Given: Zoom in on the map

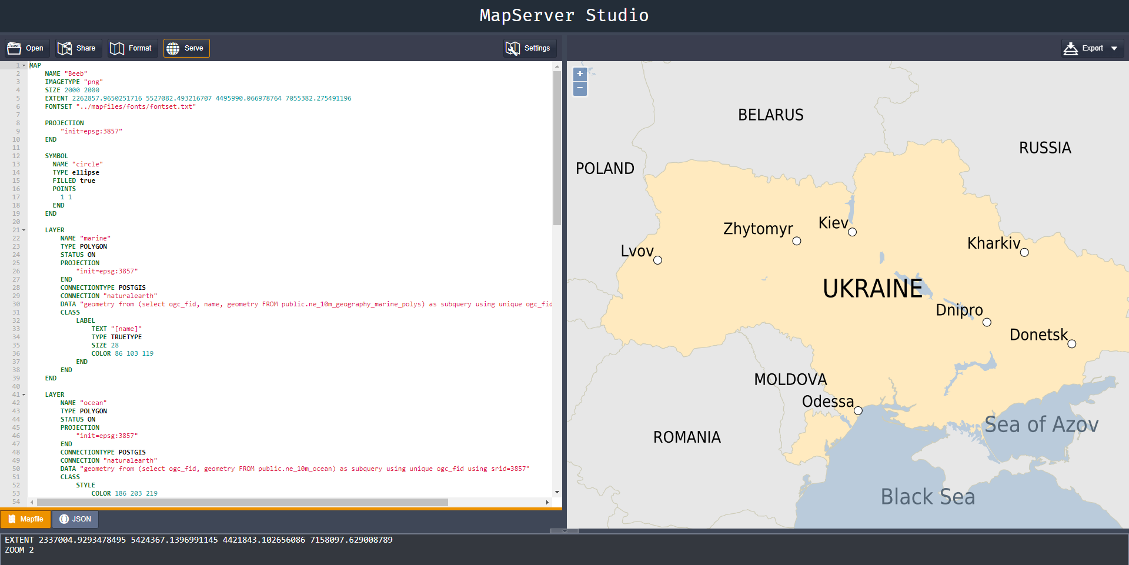Looking at the screenshot, I should (580, 74).
